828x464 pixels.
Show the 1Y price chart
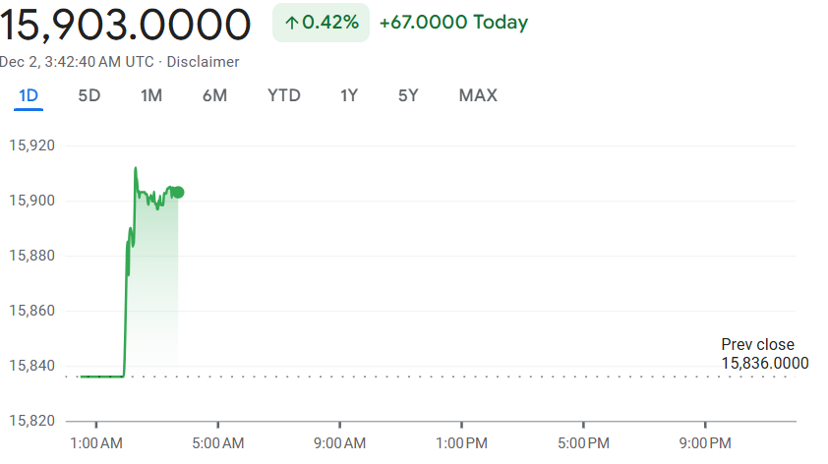point(348,95)
